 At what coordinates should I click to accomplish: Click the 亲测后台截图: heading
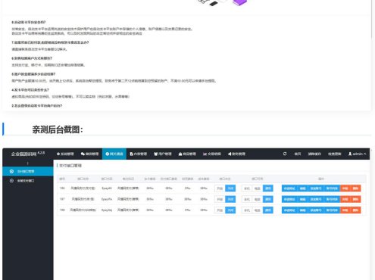pos(58,129)
